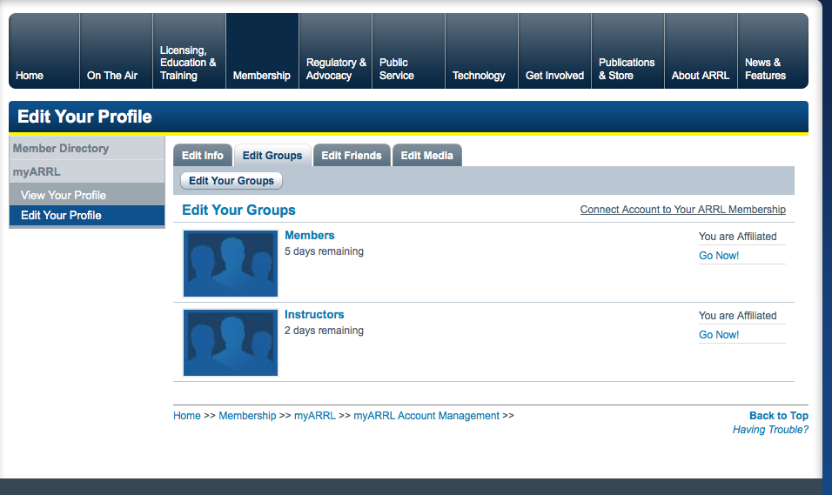Switch to the Edit Info tab
Viewport: 832px width, 495px height.
click(203, 156)
